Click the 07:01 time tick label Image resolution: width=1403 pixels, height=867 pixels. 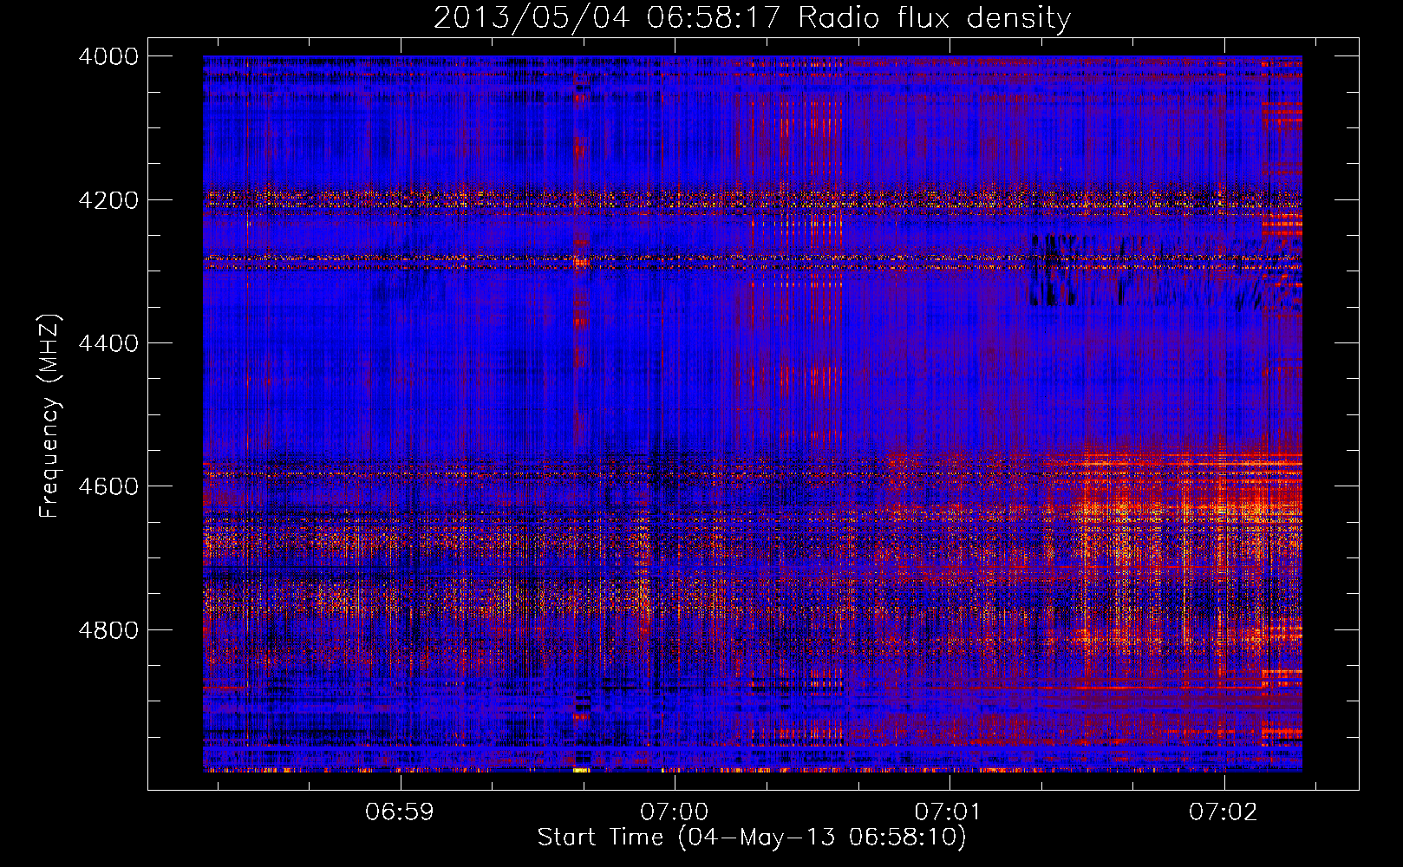pos(949,812)
